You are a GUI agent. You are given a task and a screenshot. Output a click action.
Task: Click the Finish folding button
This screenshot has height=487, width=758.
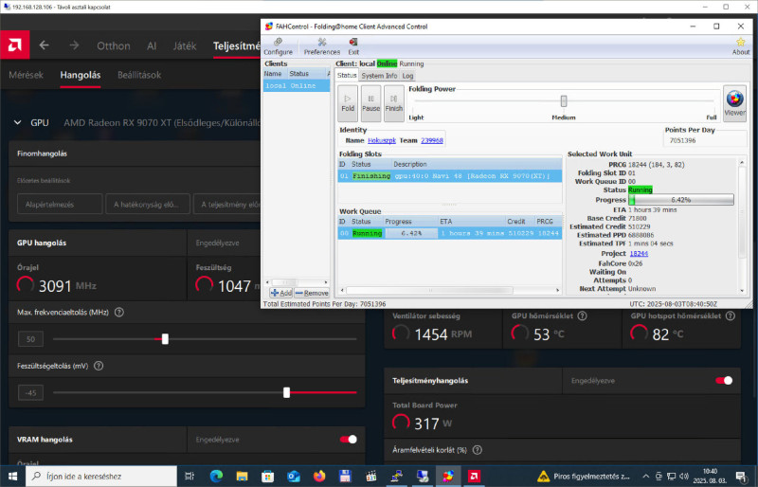393,103
